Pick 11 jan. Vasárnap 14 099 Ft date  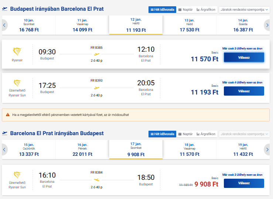tap(82, 25)
